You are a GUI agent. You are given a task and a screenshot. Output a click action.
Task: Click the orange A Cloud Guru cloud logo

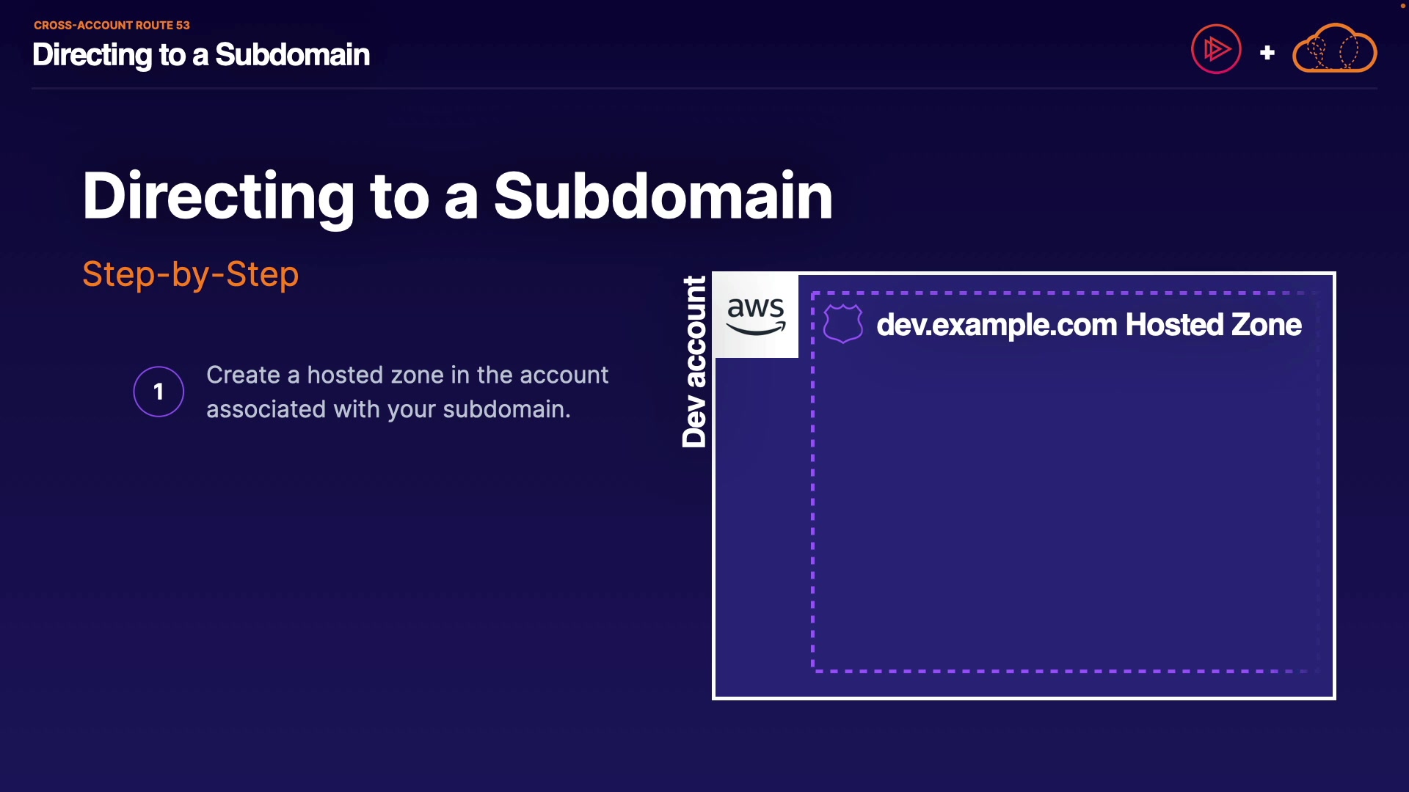pyautogui.click(x=1334, y=49)
